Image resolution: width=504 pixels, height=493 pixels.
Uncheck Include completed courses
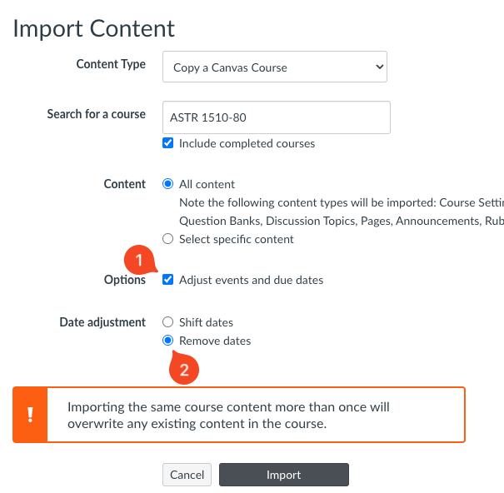coord(168,143)
